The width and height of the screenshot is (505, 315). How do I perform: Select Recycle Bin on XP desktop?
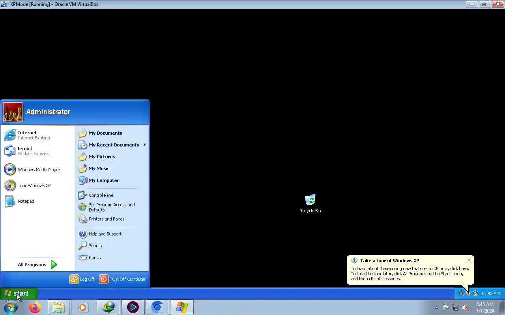[310, 204]
